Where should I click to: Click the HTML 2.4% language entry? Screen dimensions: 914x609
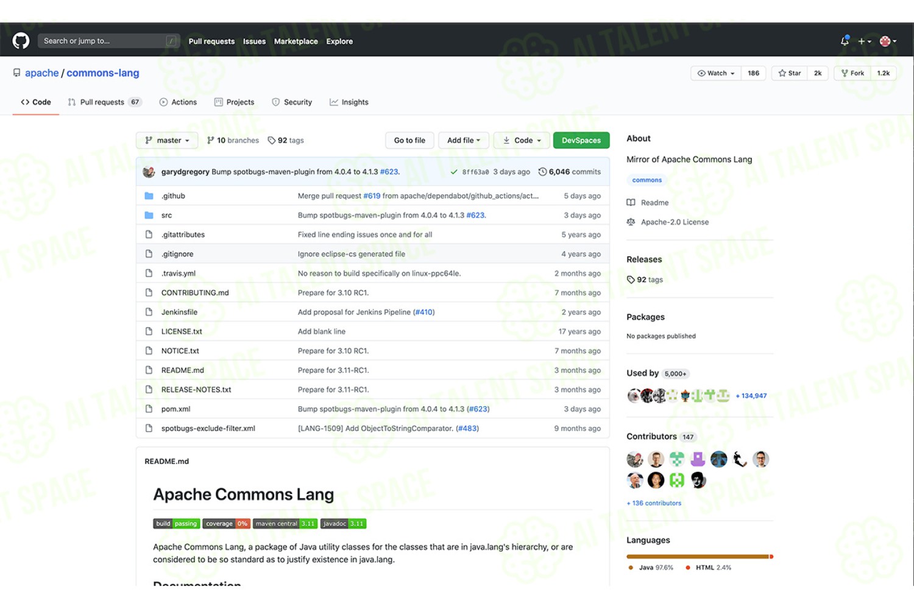(x=708, y=568)
